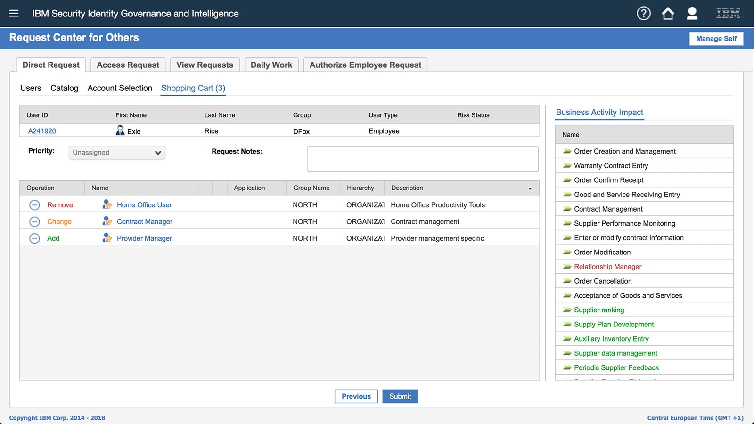Screen dimensions: 754x424
Task: Click activity icon for Periodic Supplier Feedback
Action: tap(567, 367)
